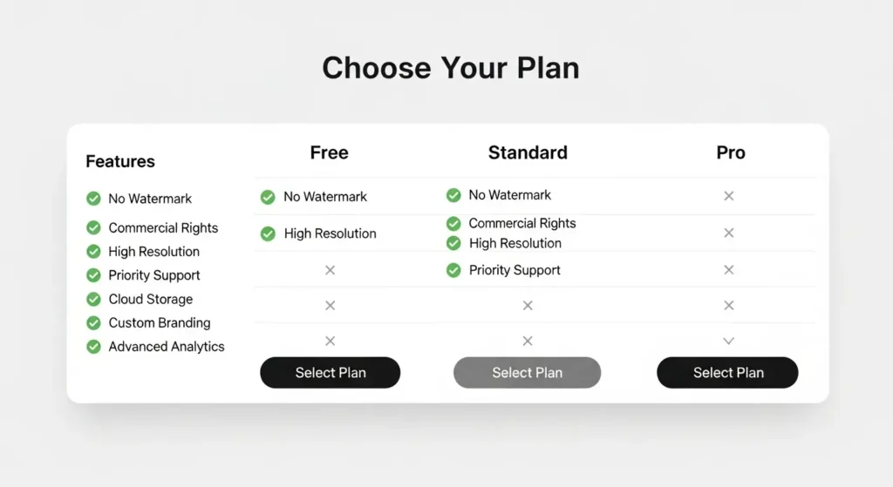Viewport: 893px width, 487px height.
Task: Select the Free column heading
Action: 329,152
